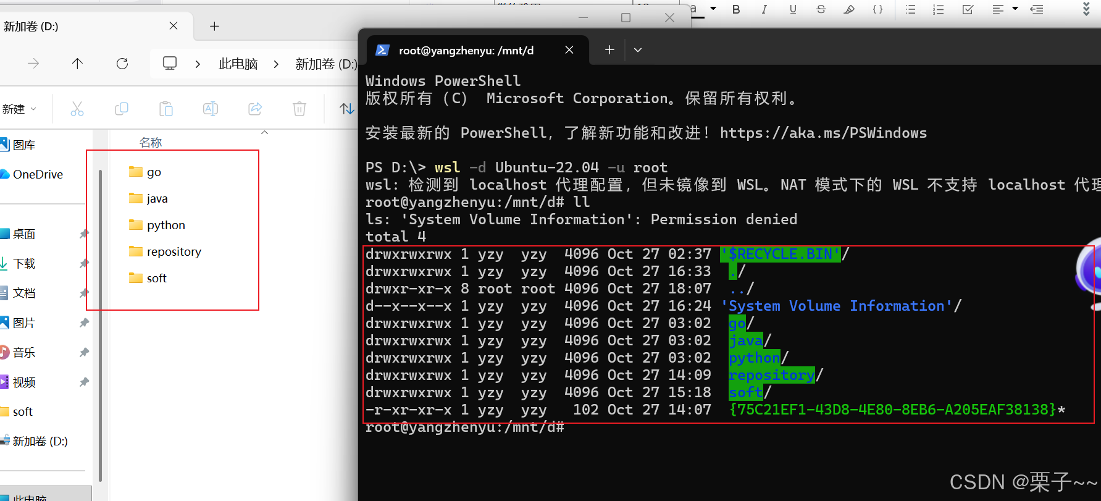The width and height of the screenshot is (1101, 501).
Task: Insert code block with braces icon
Action: (877, 9)
